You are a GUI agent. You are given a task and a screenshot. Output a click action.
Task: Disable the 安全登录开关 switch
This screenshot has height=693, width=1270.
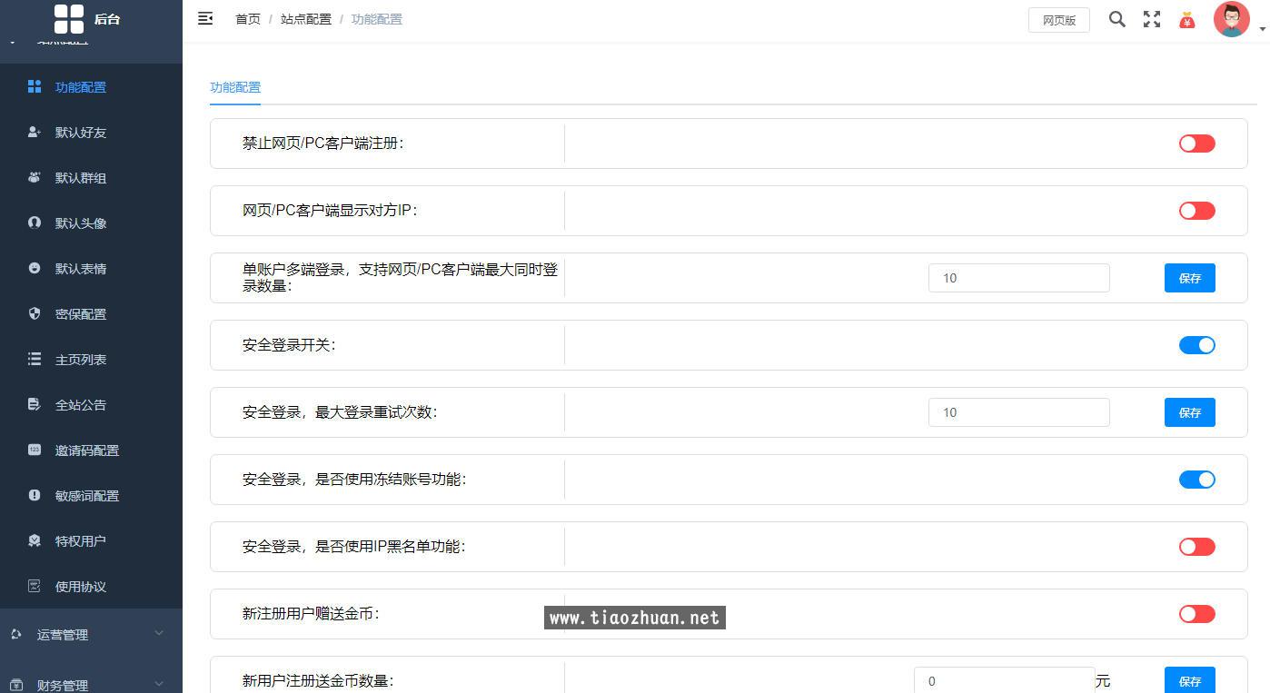(1196, 345)
